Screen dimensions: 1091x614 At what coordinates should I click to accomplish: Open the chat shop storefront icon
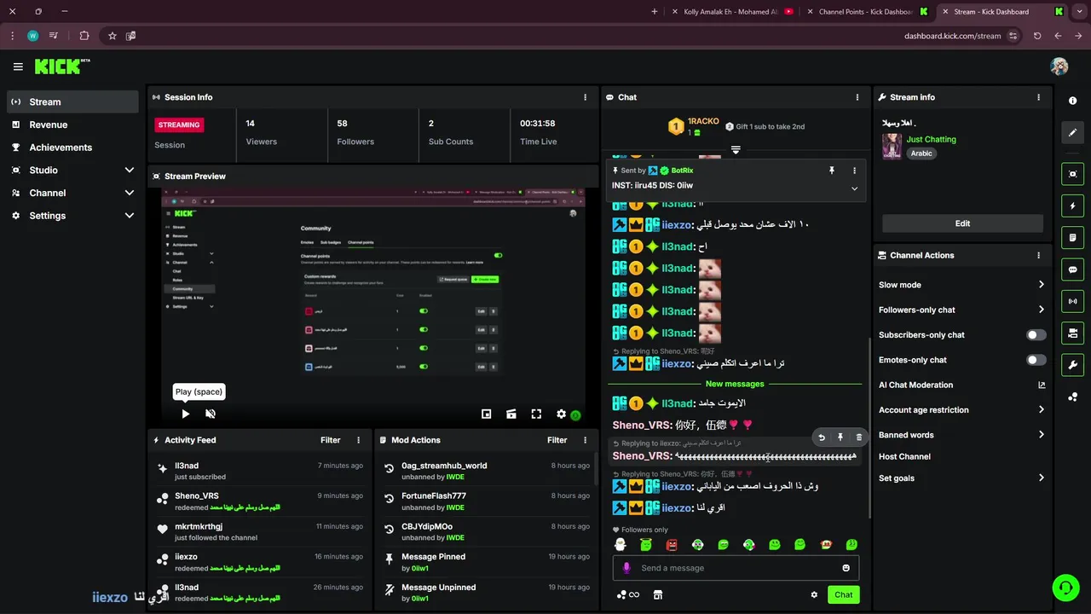tap(657, 595)
